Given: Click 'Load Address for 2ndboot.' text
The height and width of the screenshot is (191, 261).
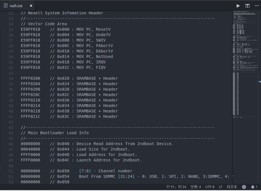Looking at the screenshot, I should 107,155.
